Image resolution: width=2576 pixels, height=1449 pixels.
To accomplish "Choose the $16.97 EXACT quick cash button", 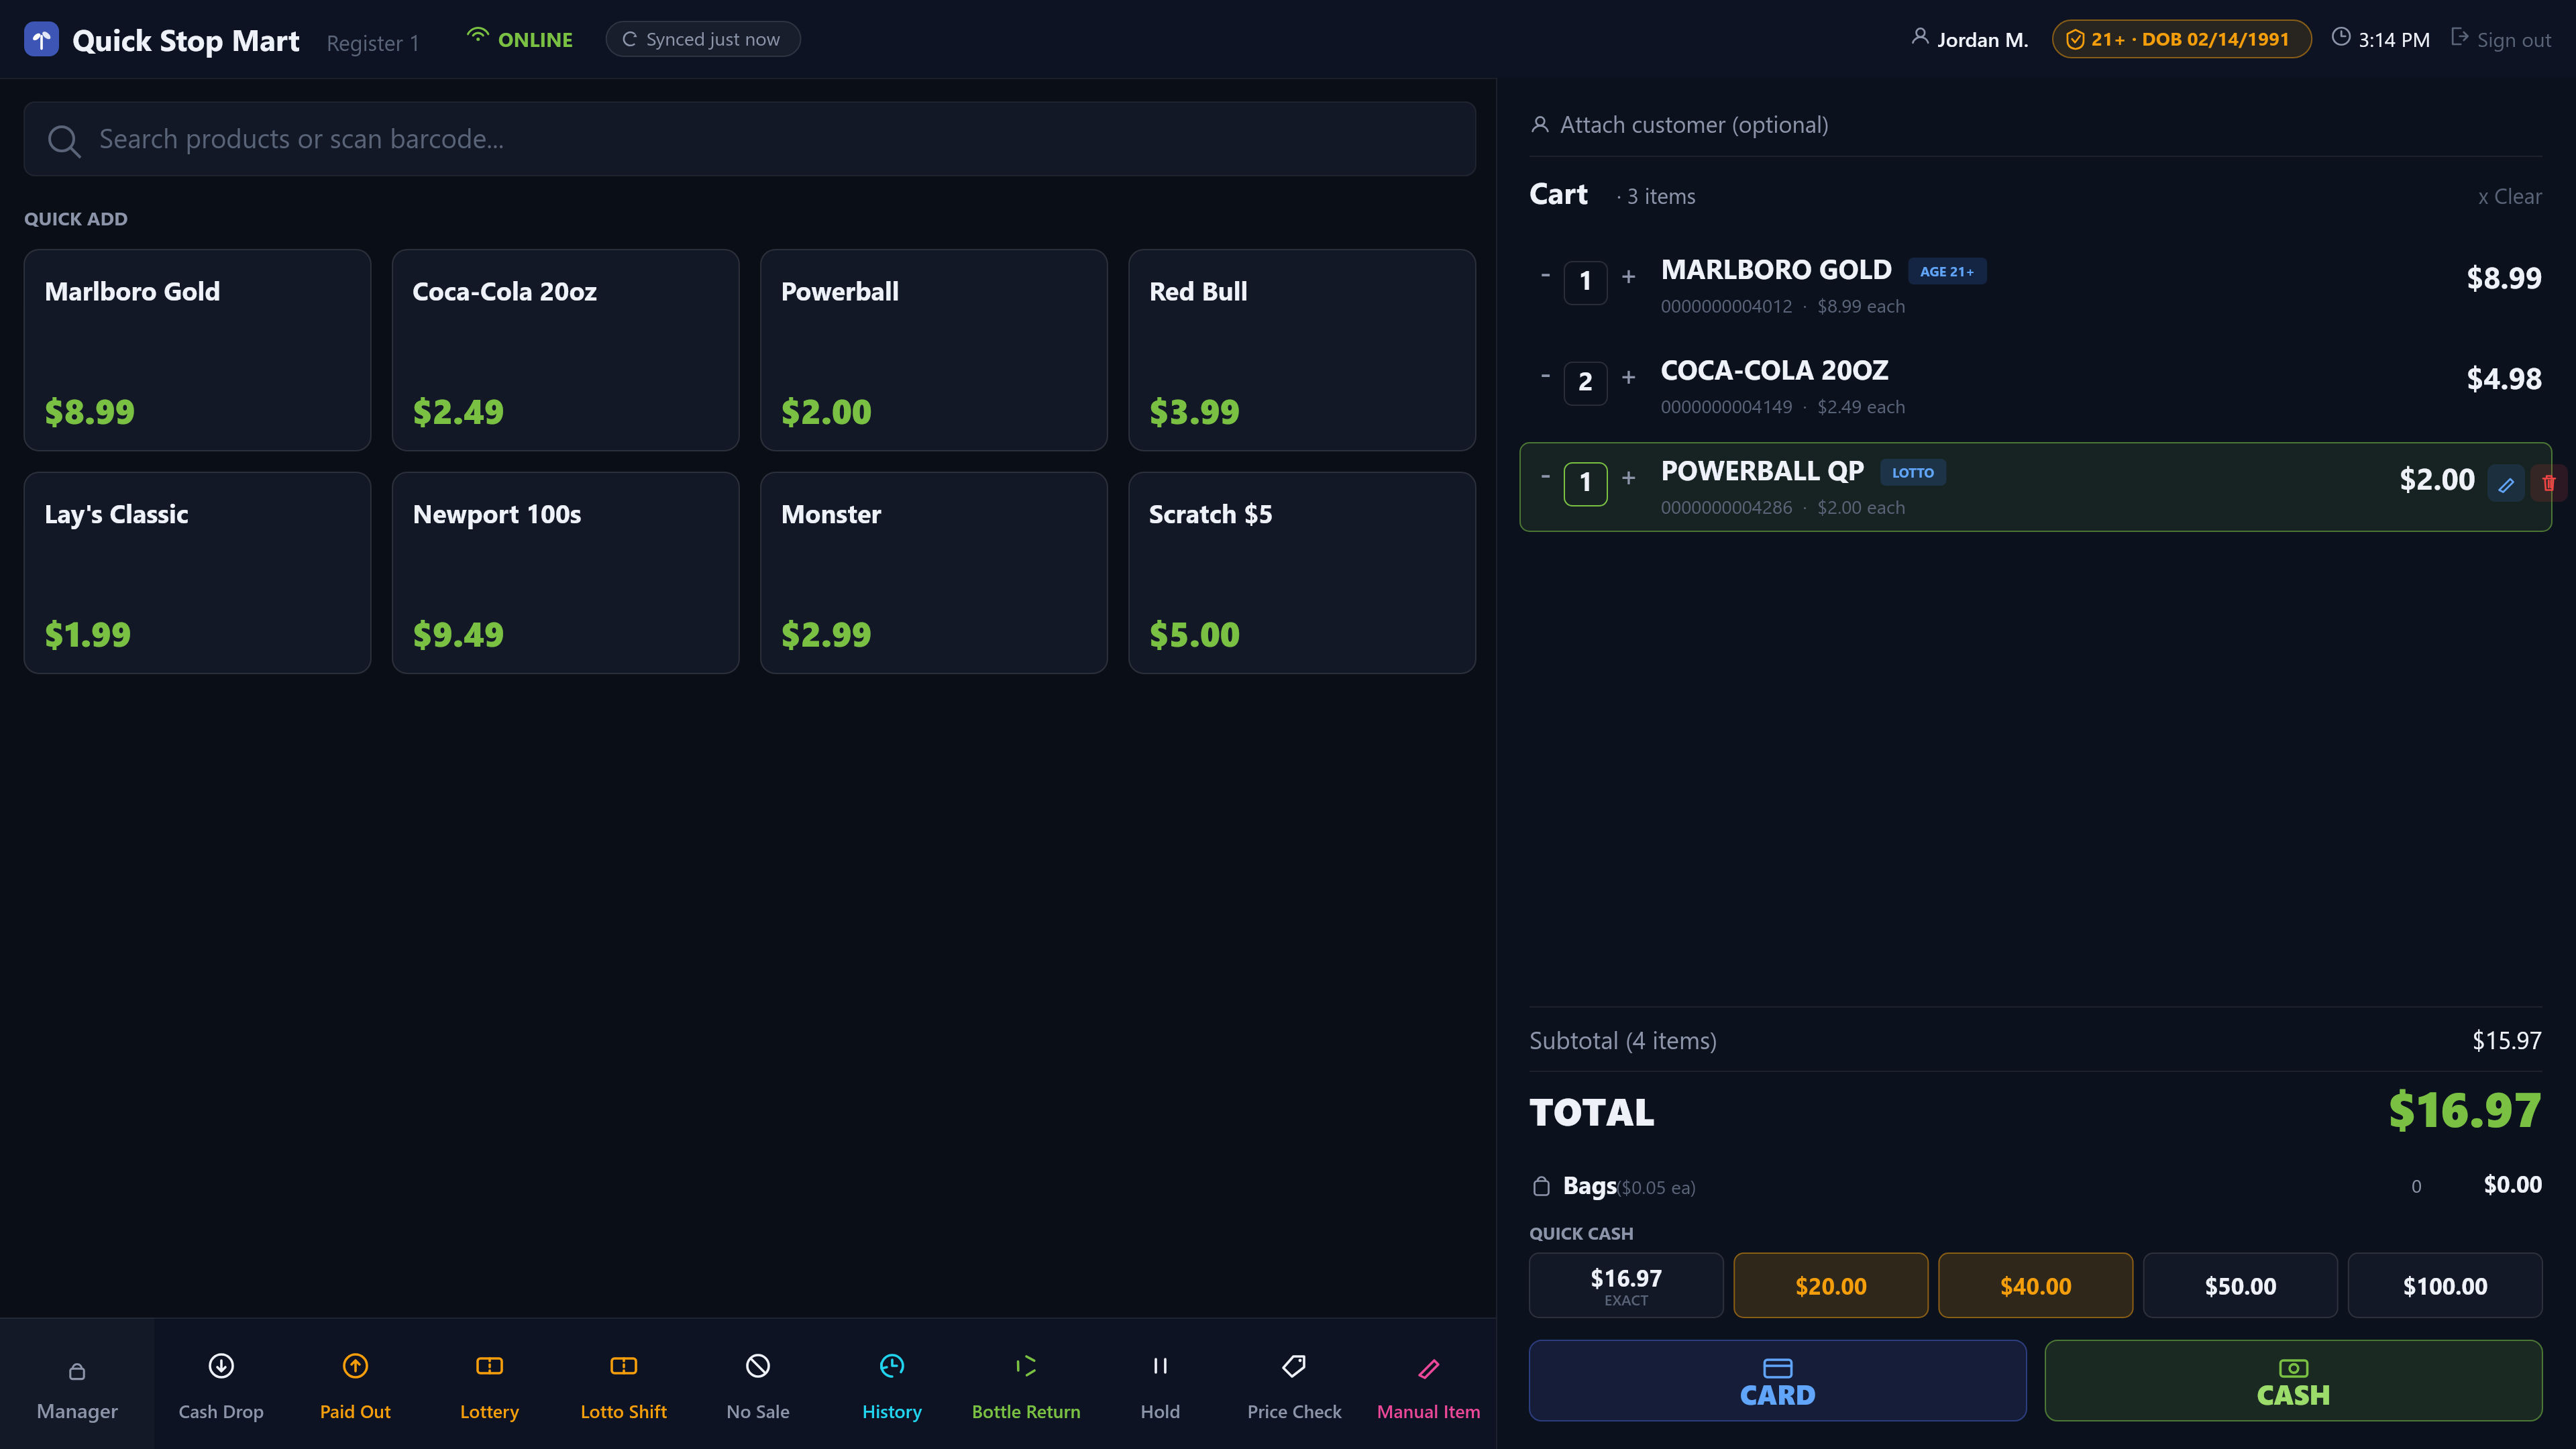I will pos(1626,1286).
